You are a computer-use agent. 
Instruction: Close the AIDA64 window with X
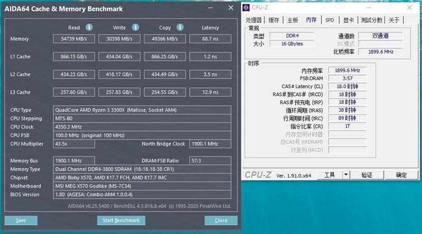231,8
